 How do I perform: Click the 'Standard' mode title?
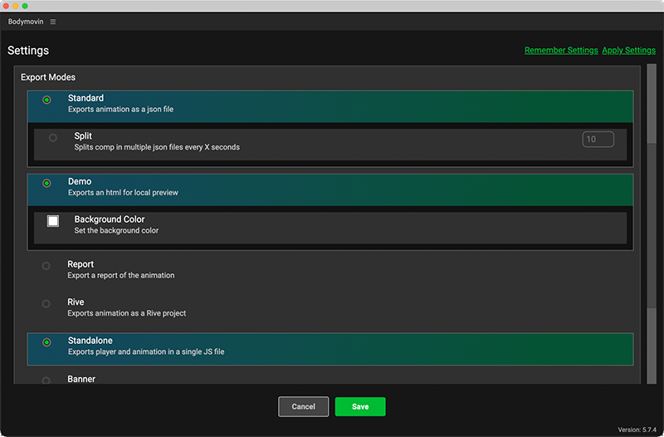point(85,98)
